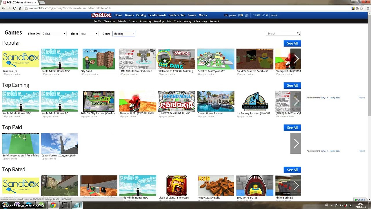Open the Character submenu link
The image size is (371, 209).
click(x=109, y=21)
